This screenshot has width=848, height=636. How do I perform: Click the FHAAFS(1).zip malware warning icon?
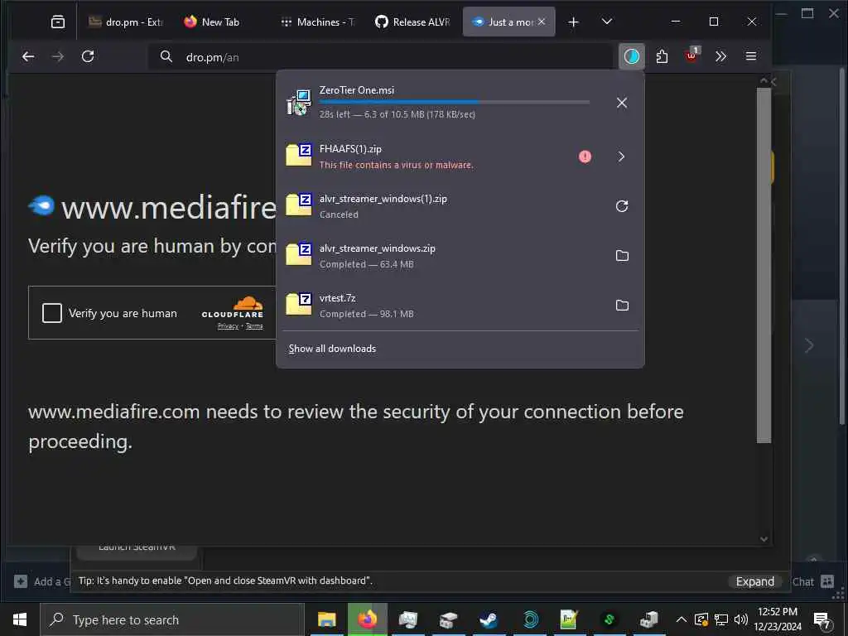pyautogui.click(x=585, y=157)
